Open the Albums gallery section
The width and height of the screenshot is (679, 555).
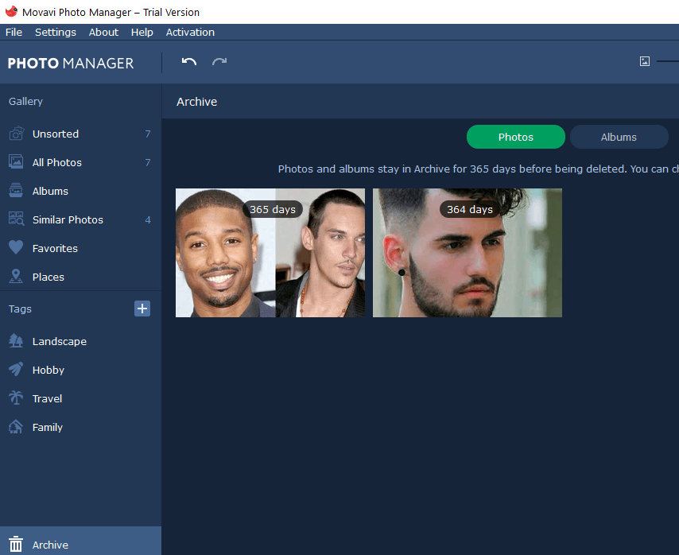50,191
